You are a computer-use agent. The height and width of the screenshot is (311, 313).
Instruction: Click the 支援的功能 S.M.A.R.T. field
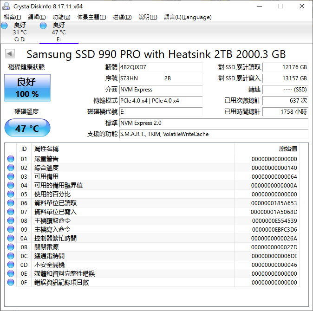[x=214, y=134]
